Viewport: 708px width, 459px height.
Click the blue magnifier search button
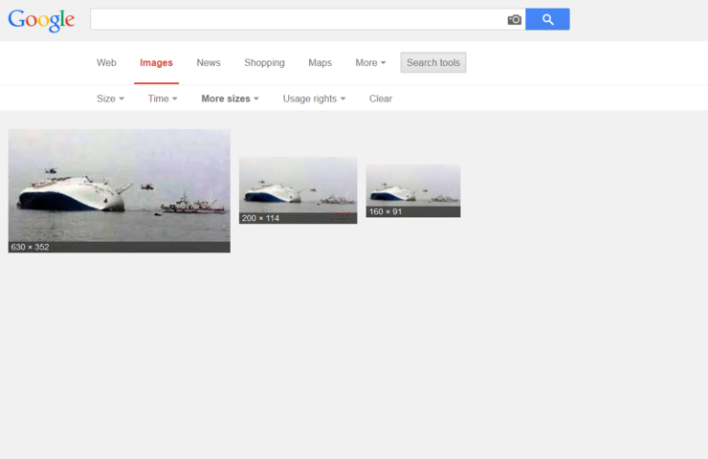click(547, 19)
